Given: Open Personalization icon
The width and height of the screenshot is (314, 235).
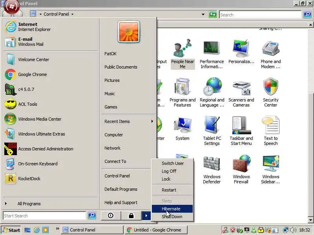Looking at the screenshot, I should point(241,52).
